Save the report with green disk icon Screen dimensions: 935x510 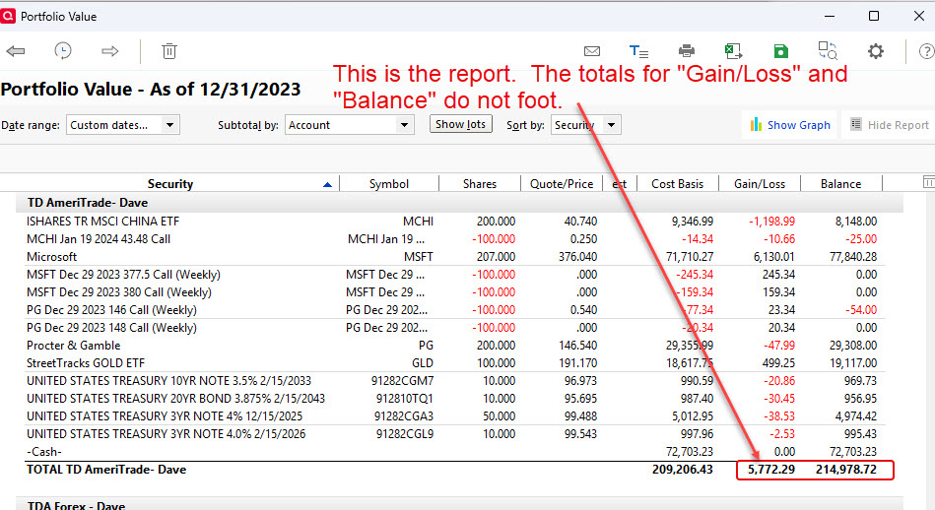point(780,51)
